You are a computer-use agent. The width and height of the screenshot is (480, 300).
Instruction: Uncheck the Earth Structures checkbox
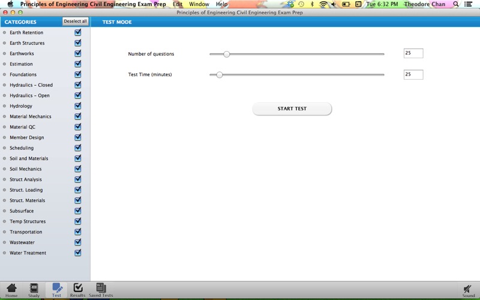pyautogui.click(x=78, y=43)
